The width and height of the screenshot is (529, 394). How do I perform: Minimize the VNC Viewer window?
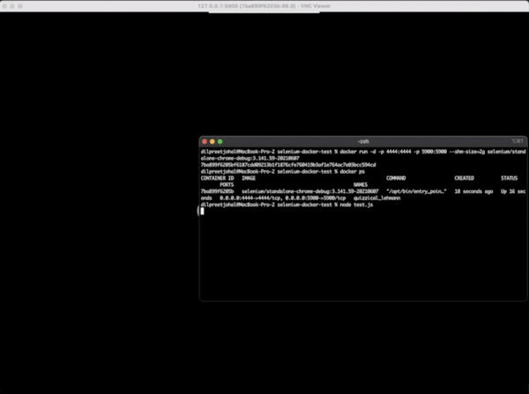(x=19, y=7)
